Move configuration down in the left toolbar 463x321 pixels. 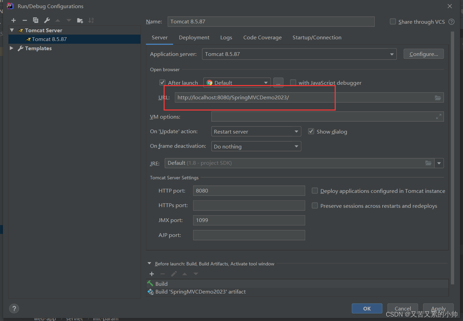(x=69, y=21)
